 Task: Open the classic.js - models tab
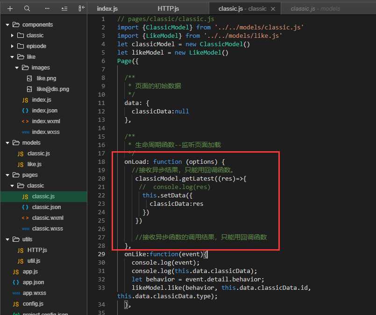click(x=315, y=9)
